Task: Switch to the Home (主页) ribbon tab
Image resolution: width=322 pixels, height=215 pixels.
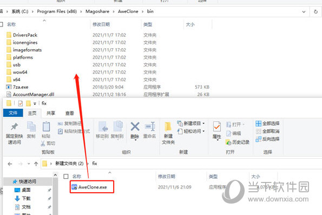Action: point(32,113)
